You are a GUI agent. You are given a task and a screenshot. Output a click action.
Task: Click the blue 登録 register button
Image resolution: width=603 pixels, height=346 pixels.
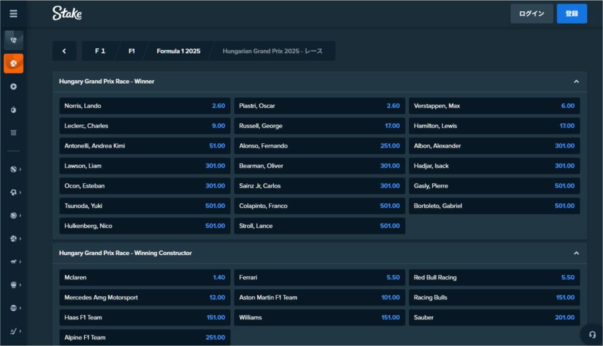(572, 14)
